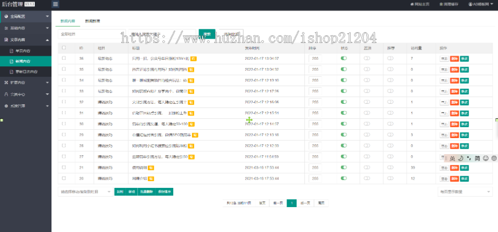Click the orange thumbnail badge in row ID 20
The height and width of the screenshot is (232, 498).
click(x=151, y=179)
